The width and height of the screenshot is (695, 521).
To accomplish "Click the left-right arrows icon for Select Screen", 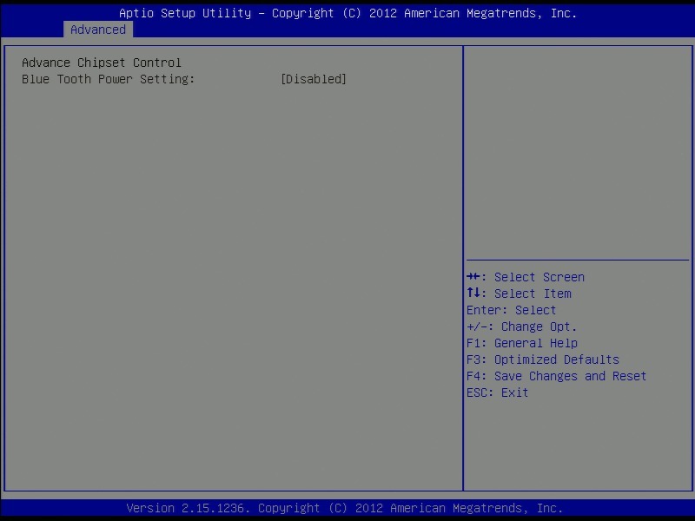I will click(473, 277).
